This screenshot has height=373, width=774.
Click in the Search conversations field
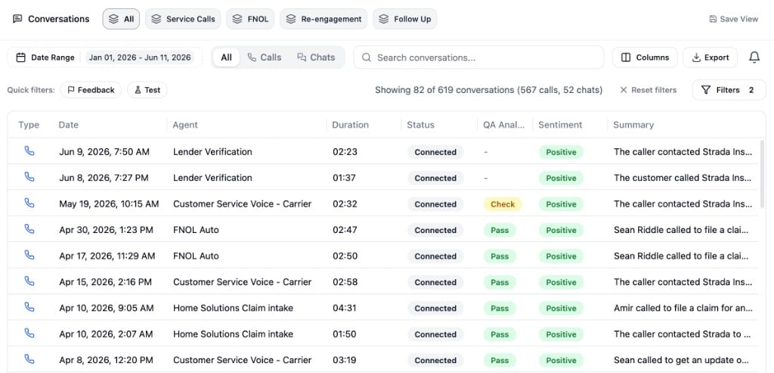click(478, 58)
